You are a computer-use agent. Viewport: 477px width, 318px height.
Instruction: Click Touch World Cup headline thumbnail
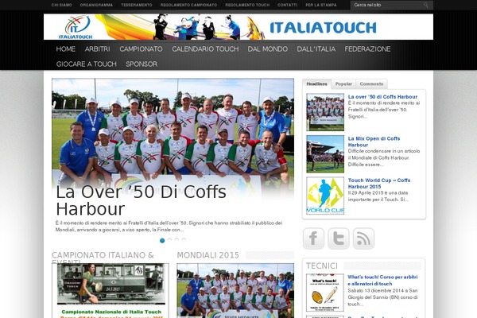pos(325,196)
